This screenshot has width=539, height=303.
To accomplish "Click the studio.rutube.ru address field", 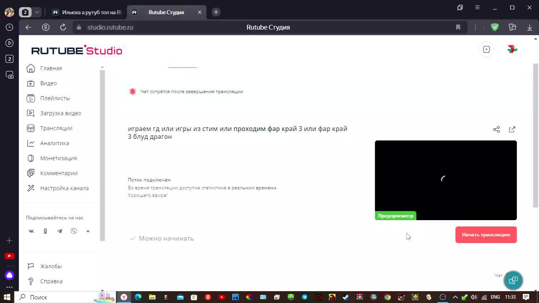I will (110, 27).
